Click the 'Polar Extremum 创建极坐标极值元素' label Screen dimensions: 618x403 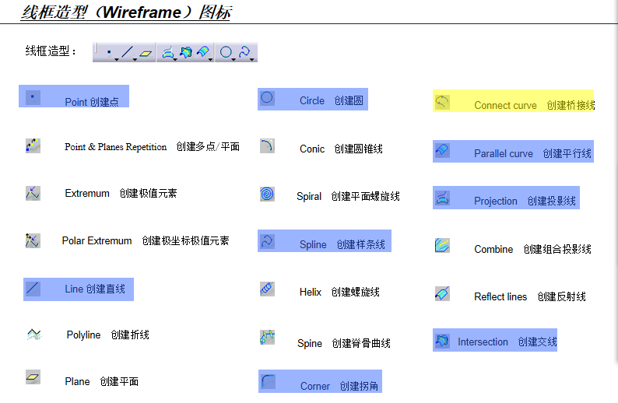(146, 240)
